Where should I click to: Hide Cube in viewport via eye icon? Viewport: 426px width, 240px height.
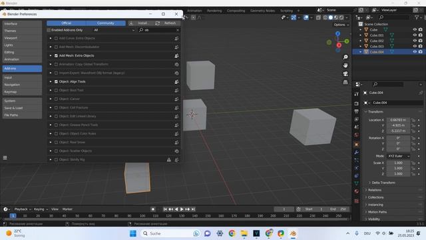tap(415, 29)
